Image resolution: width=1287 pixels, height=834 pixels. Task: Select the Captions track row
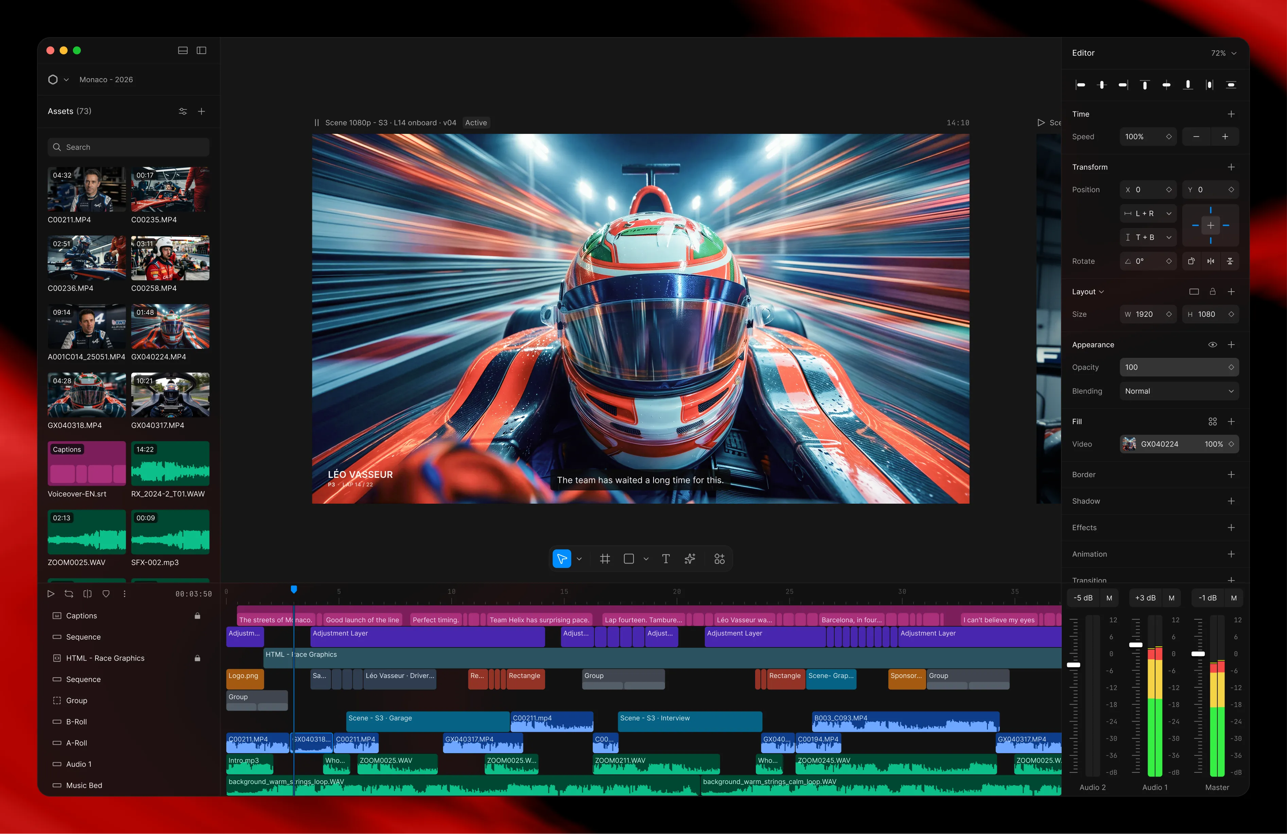129,616
